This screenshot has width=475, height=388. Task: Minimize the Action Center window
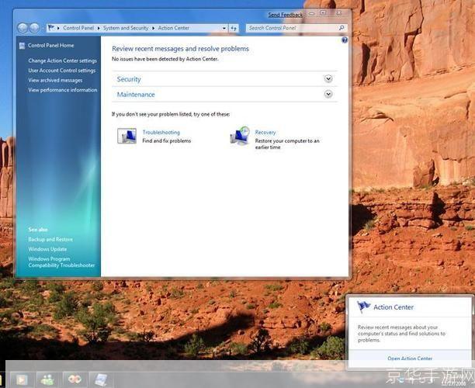click(312, 13)
